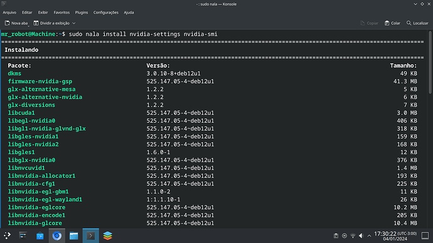The height and width of the screenshot is (243, 433).
Task: Click the libgl1-nvidia-glvnd-glx package name
Action: pyautogui.click(x=46, y=128)
